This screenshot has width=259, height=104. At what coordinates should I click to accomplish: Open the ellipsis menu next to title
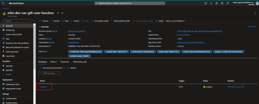67,13
